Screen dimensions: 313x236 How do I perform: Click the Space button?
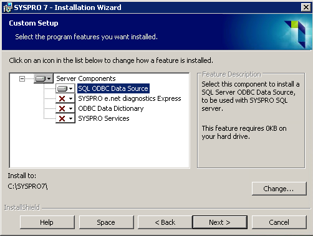coord(107,222)
